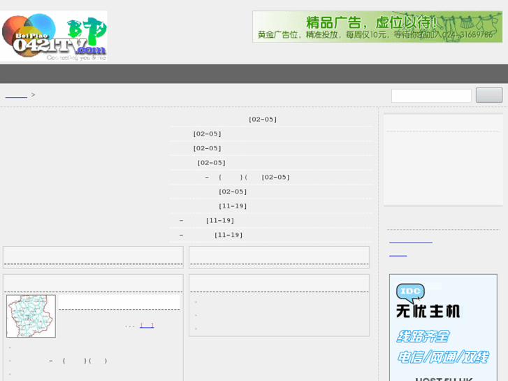This screenshot has width=508, height=381.
Task: Click the gray button beside the search field
Action: (489, 95)
